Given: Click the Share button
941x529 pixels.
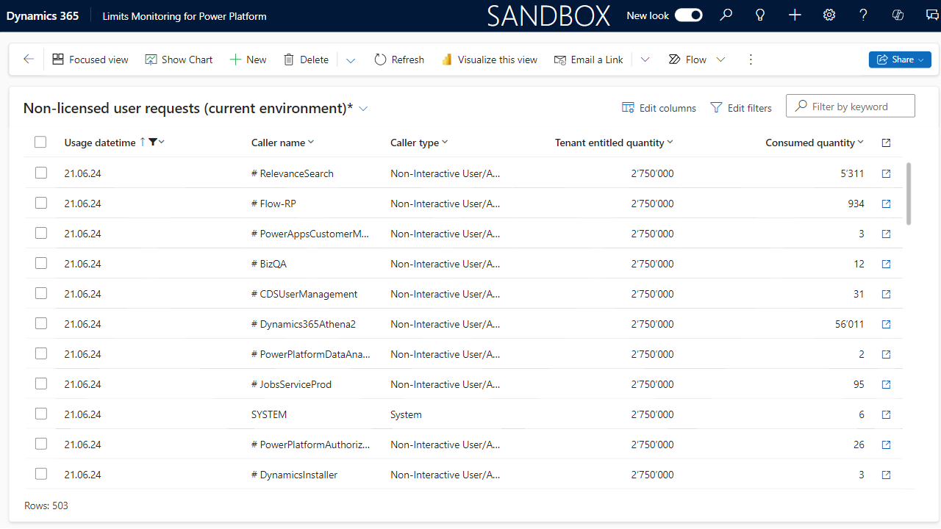Looking at the screenshot, I should (x=900, y=60).
